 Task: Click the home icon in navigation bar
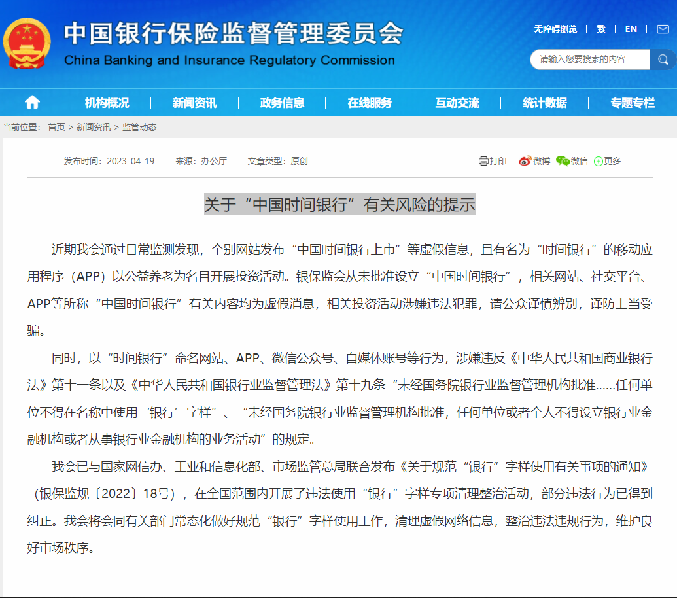(x=32, y=103)
